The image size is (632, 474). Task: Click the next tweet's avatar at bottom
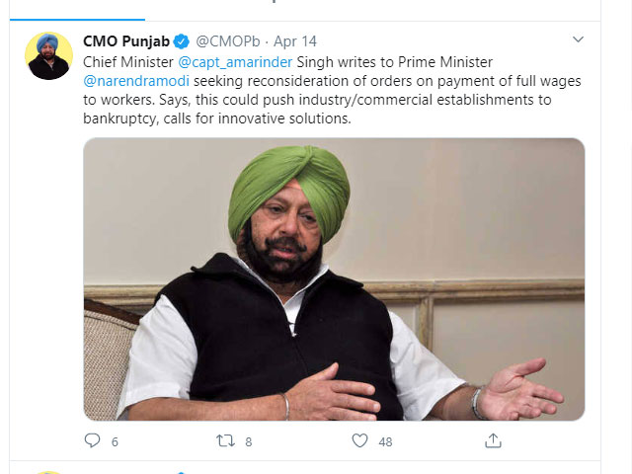[48, 472]
